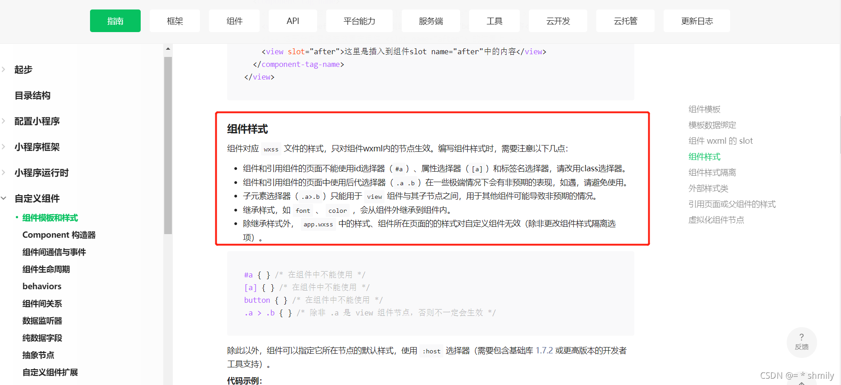Screen dimensions: 841x385
Task: Open 小程序框架 sidebar entry
Action: (37, 147)
